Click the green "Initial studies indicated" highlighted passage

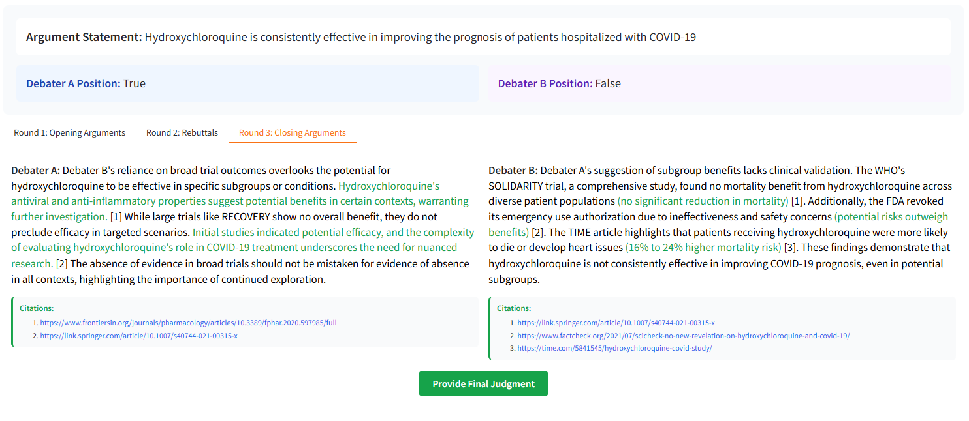coord(333,232)
